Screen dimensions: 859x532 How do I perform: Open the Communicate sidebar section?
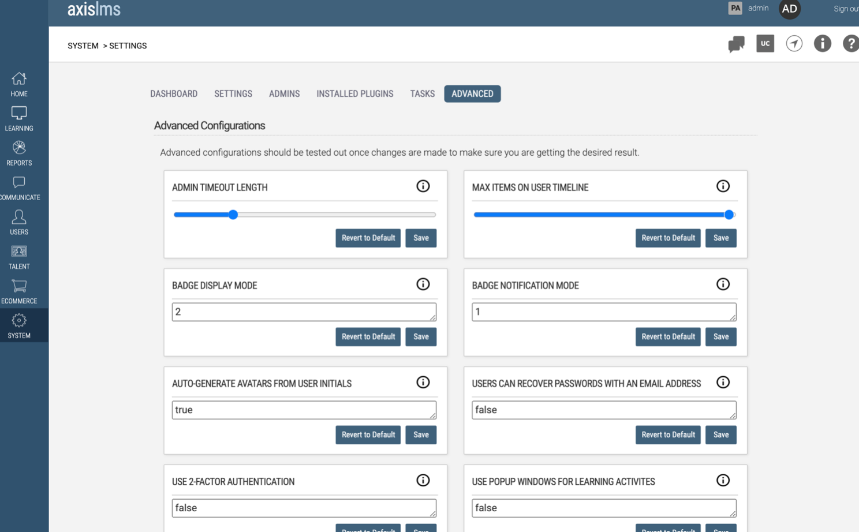click(x=19, y=188)
